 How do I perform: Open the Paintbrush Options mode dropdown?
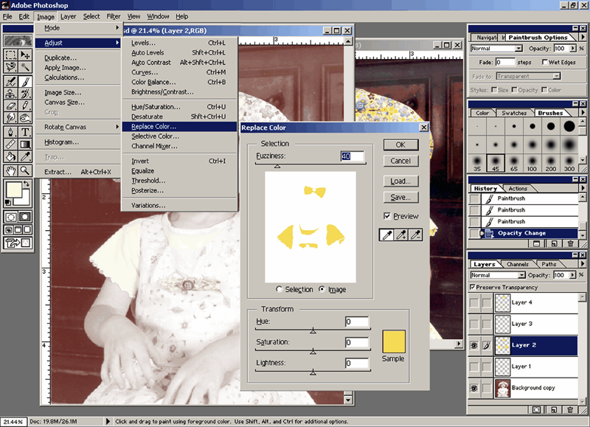pyautogui.click(x=499, y=49)
